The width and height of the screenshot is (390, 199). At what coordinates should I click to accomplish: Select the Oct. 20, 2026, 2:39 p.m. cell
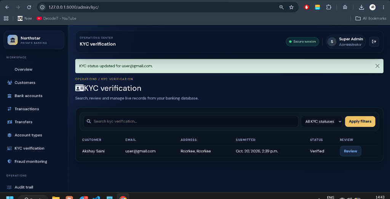point(257,151)
